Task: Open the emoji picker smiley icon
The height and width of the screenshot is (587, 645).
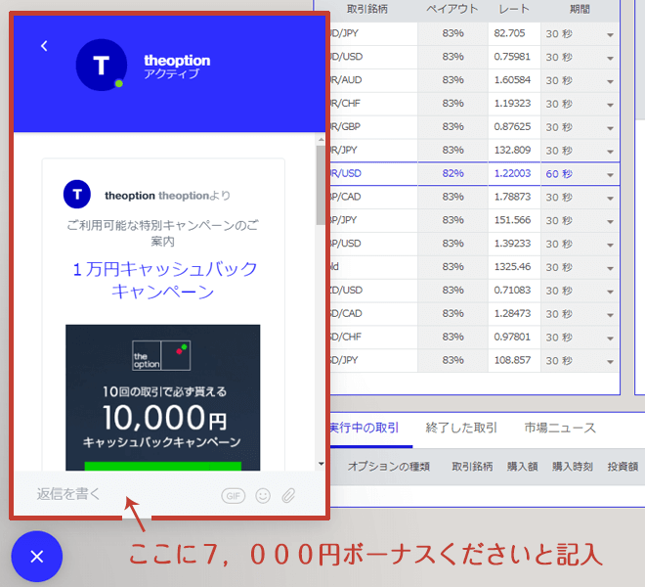Action: coord(263,496)
